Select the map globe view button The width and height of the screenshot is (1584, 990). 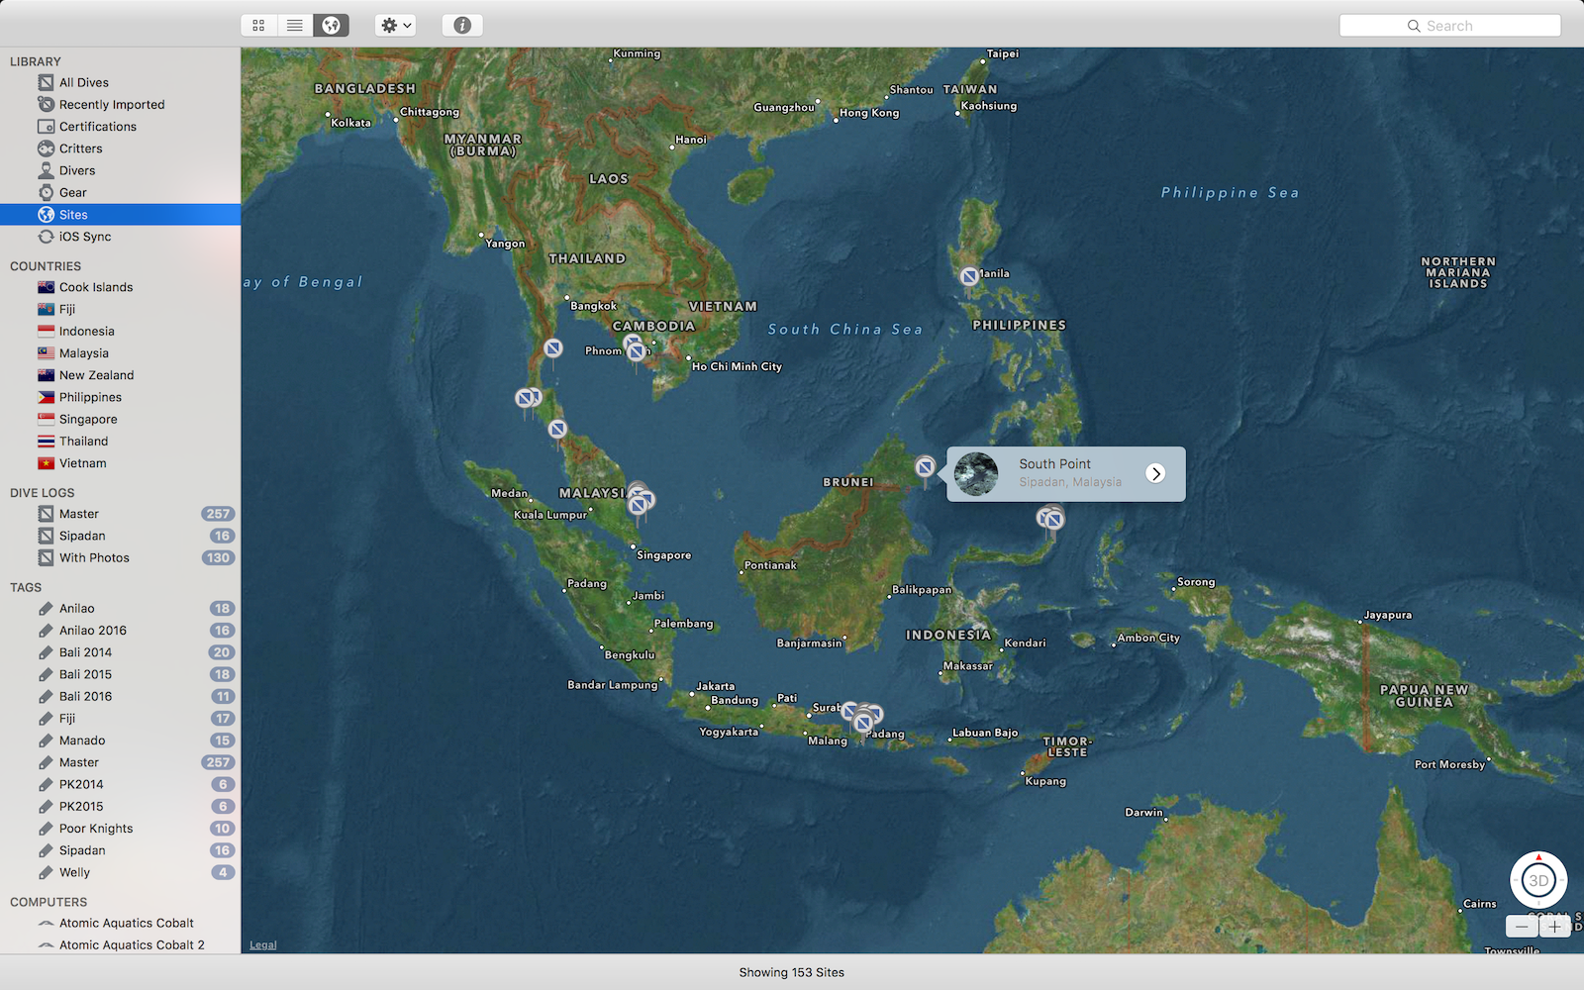coord(331,26)
